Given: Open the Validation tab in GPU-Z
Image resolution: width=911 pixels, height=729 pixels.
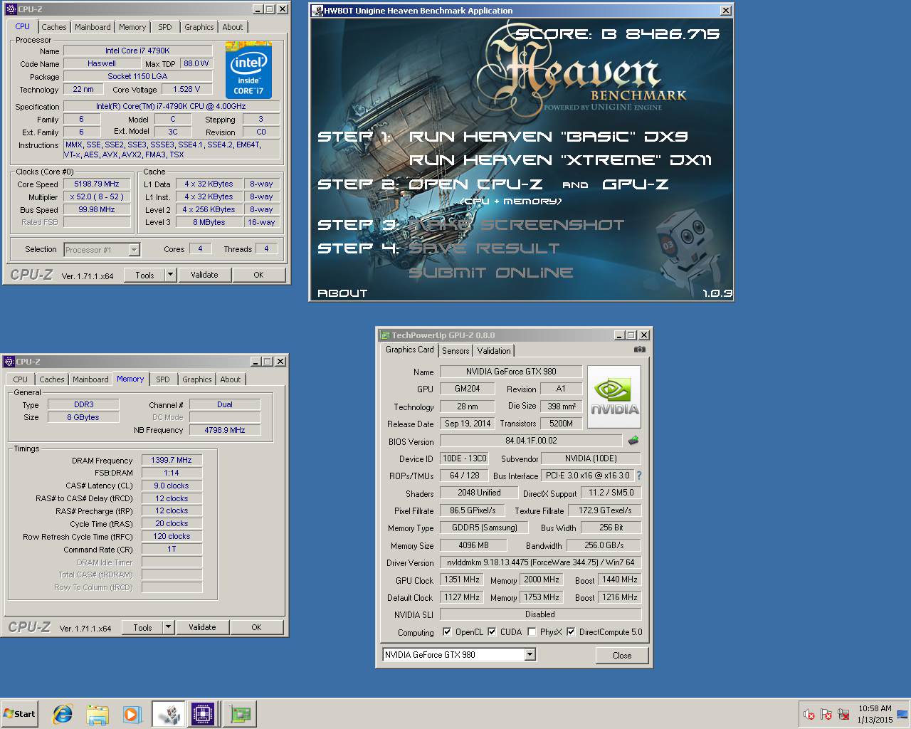Looking at the screenshot, I should (x=494, y=351).
